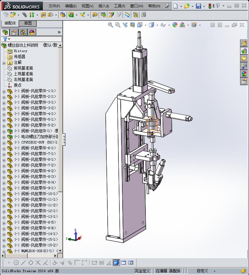
Task: Open the Insert Components dropdown arrow
Action: [x=18, y=15]
